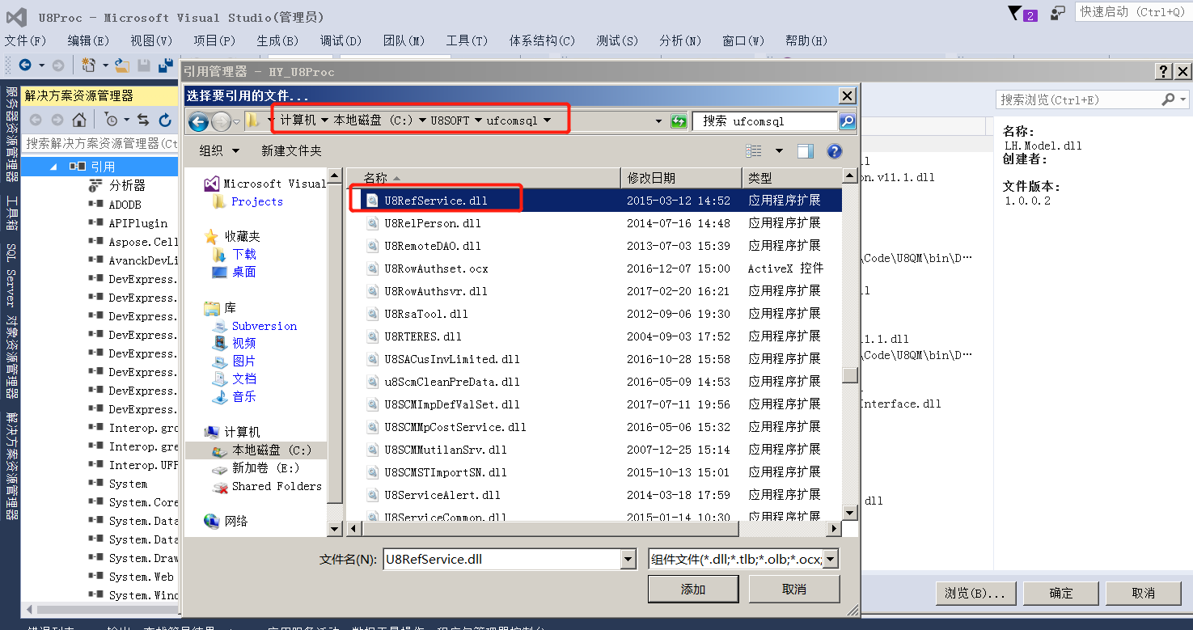Click the Sync icon in Solution Explorer toolbar
The width and height of the screenshot is (1193, 630).
(x=143, y=120)
